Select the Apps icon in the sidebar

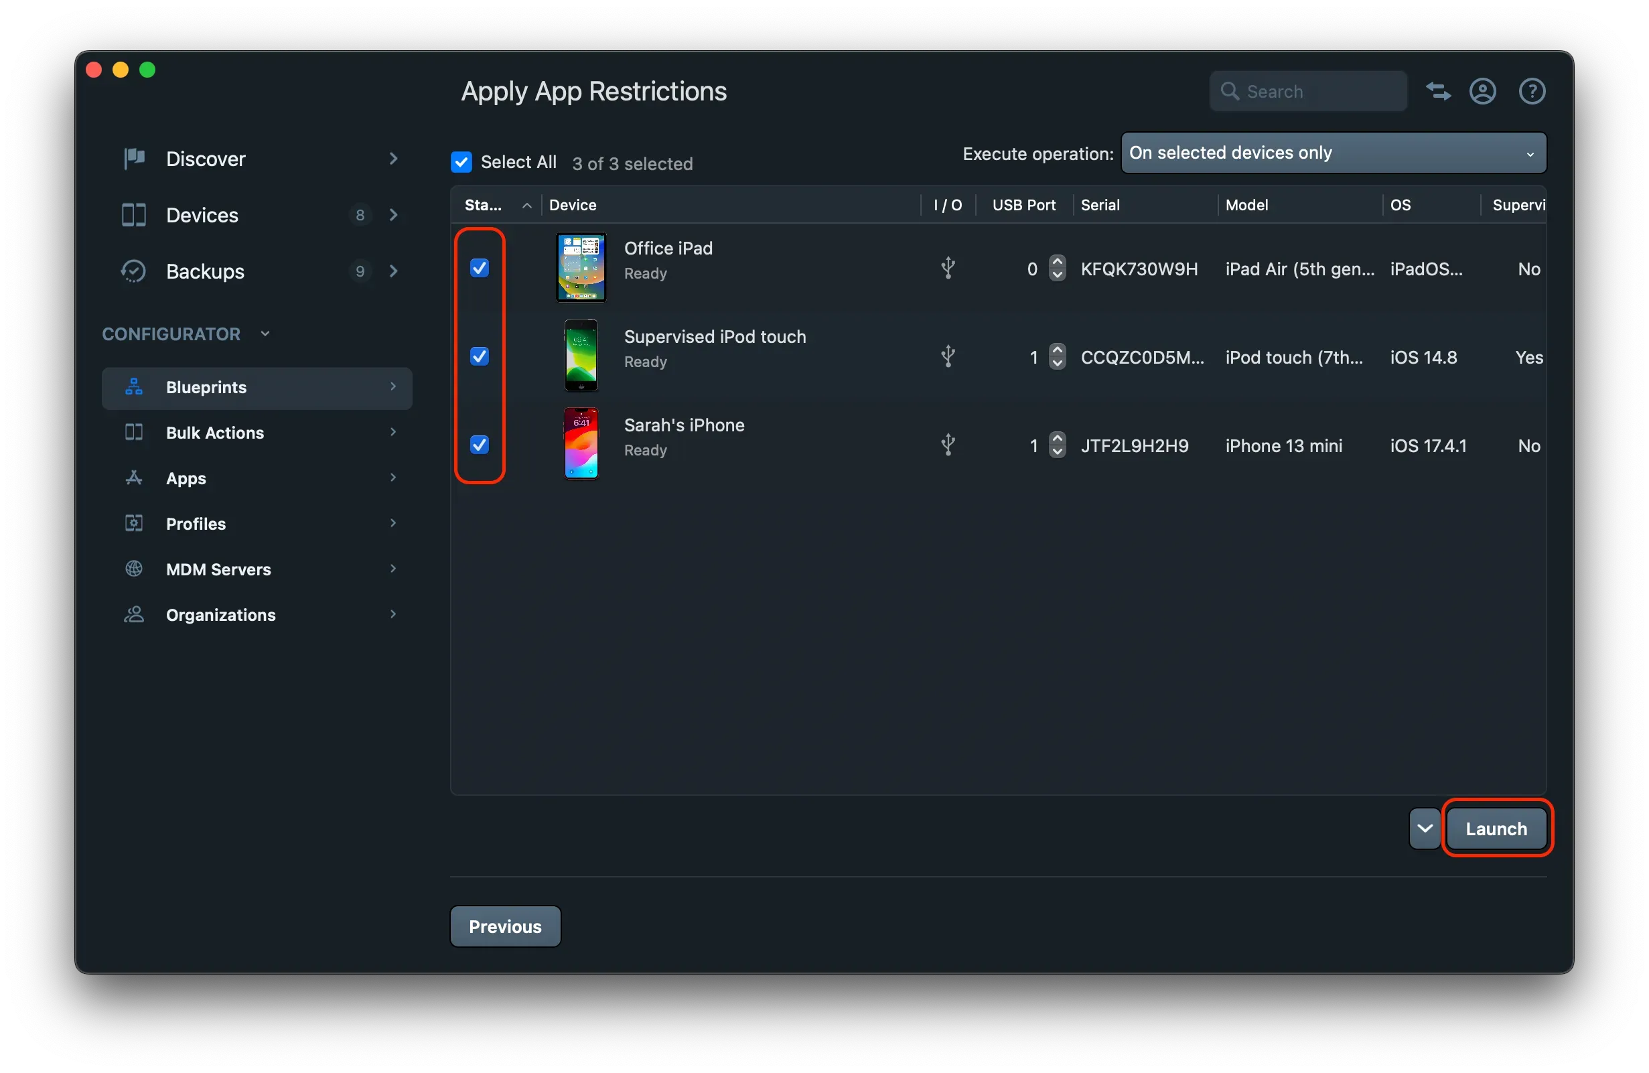point(133,478)
